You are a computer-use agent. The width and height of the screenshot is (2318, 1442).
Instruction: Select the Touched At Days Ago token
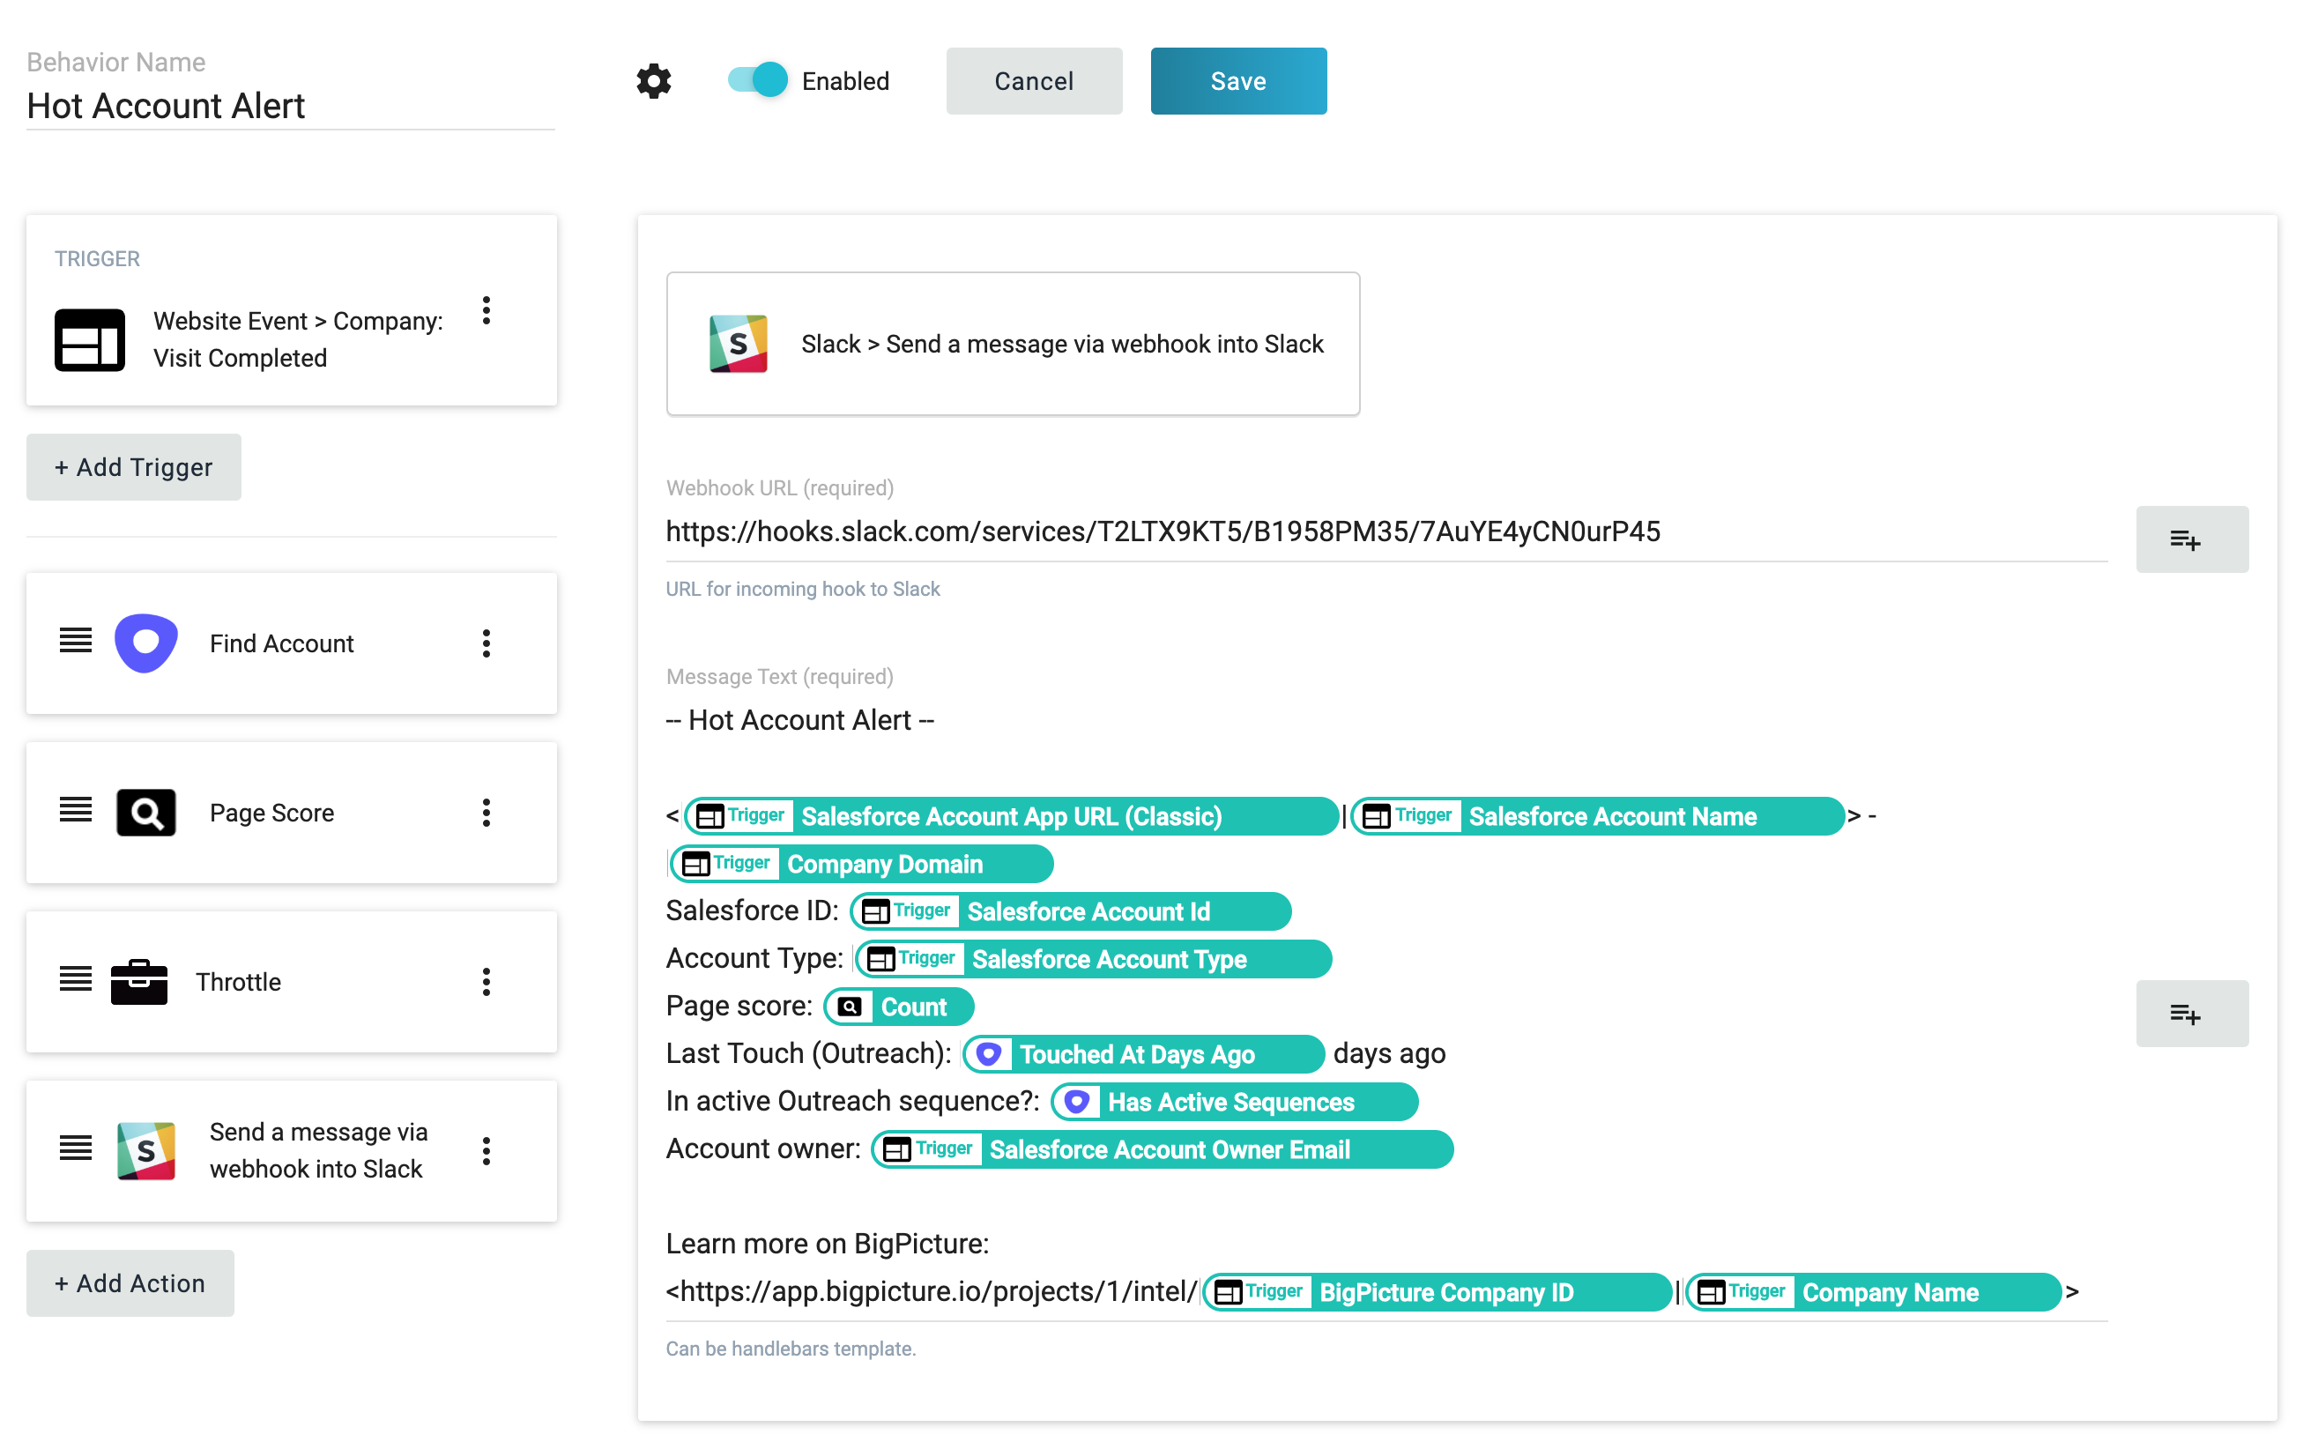1143,1055
